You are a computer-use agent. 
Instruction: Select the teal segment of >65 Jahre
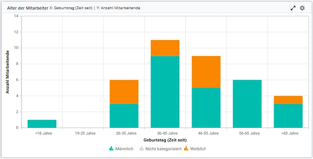coord(288,116)
